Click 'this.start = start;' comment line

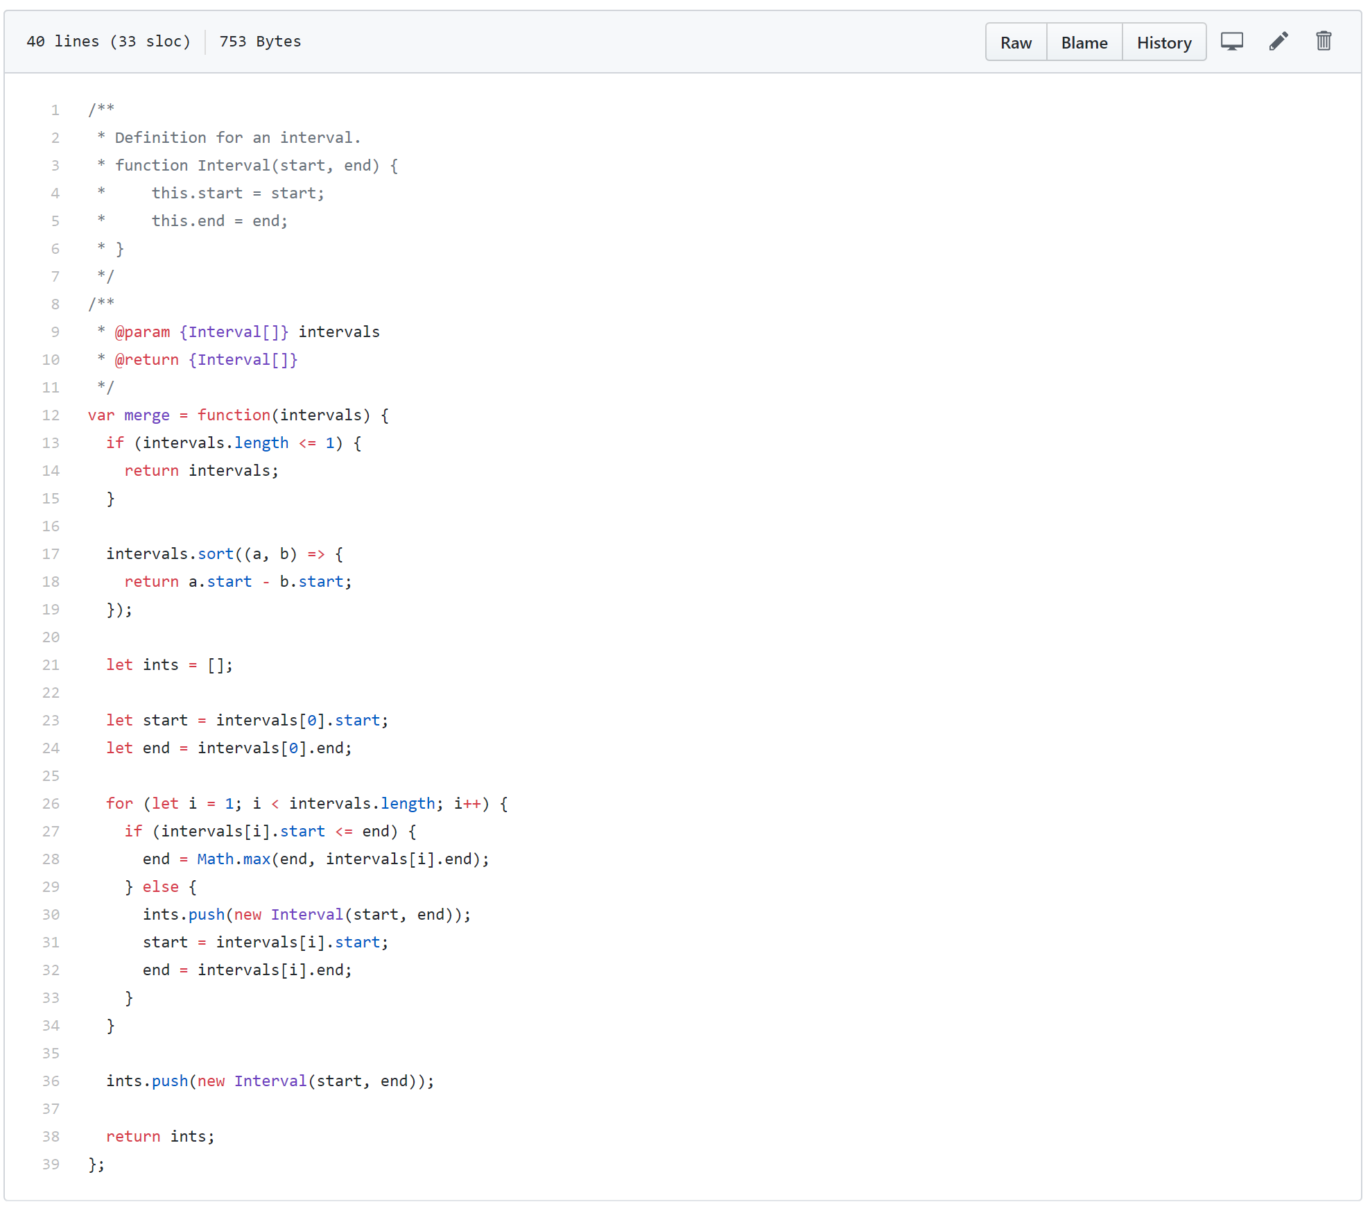point(238,193)
